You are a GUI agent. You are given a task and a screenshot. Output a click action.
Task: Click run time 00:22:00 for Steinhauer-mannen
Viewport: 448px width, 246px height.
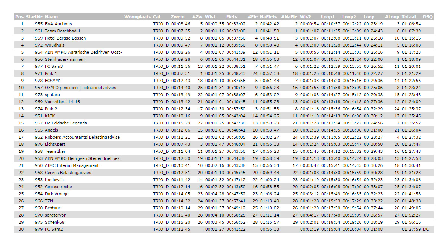373,59
